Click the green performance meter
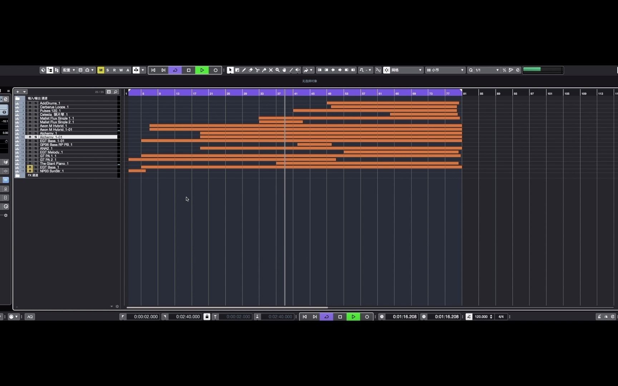618x386 pixels. point(543,70)
